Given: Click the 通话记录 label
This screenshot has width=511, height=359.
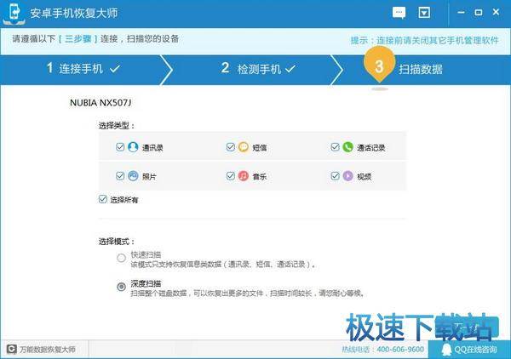Looking at the screenshot, I should click(x=371, y=148).
